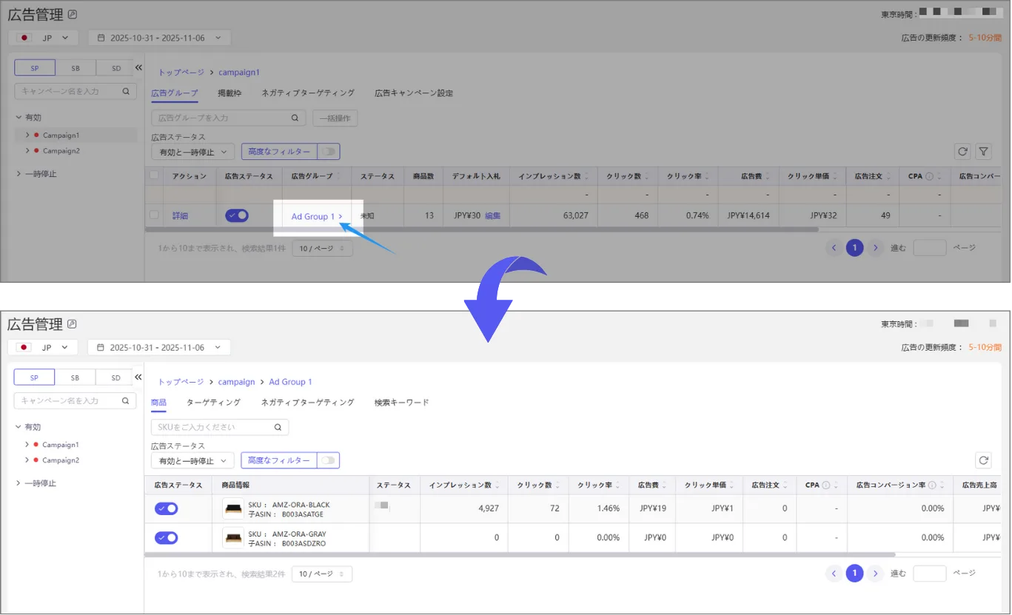Check the select-all checkbox in ad group table header

(x=154, y=176)
